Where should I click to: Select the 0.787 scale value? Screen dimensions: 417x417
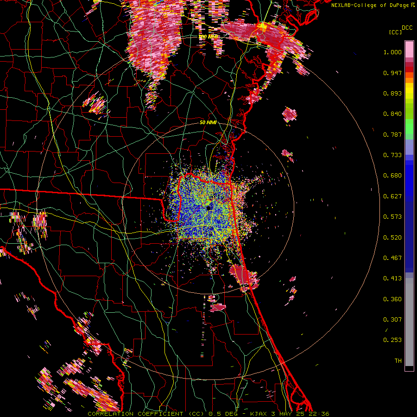(392, 134)
